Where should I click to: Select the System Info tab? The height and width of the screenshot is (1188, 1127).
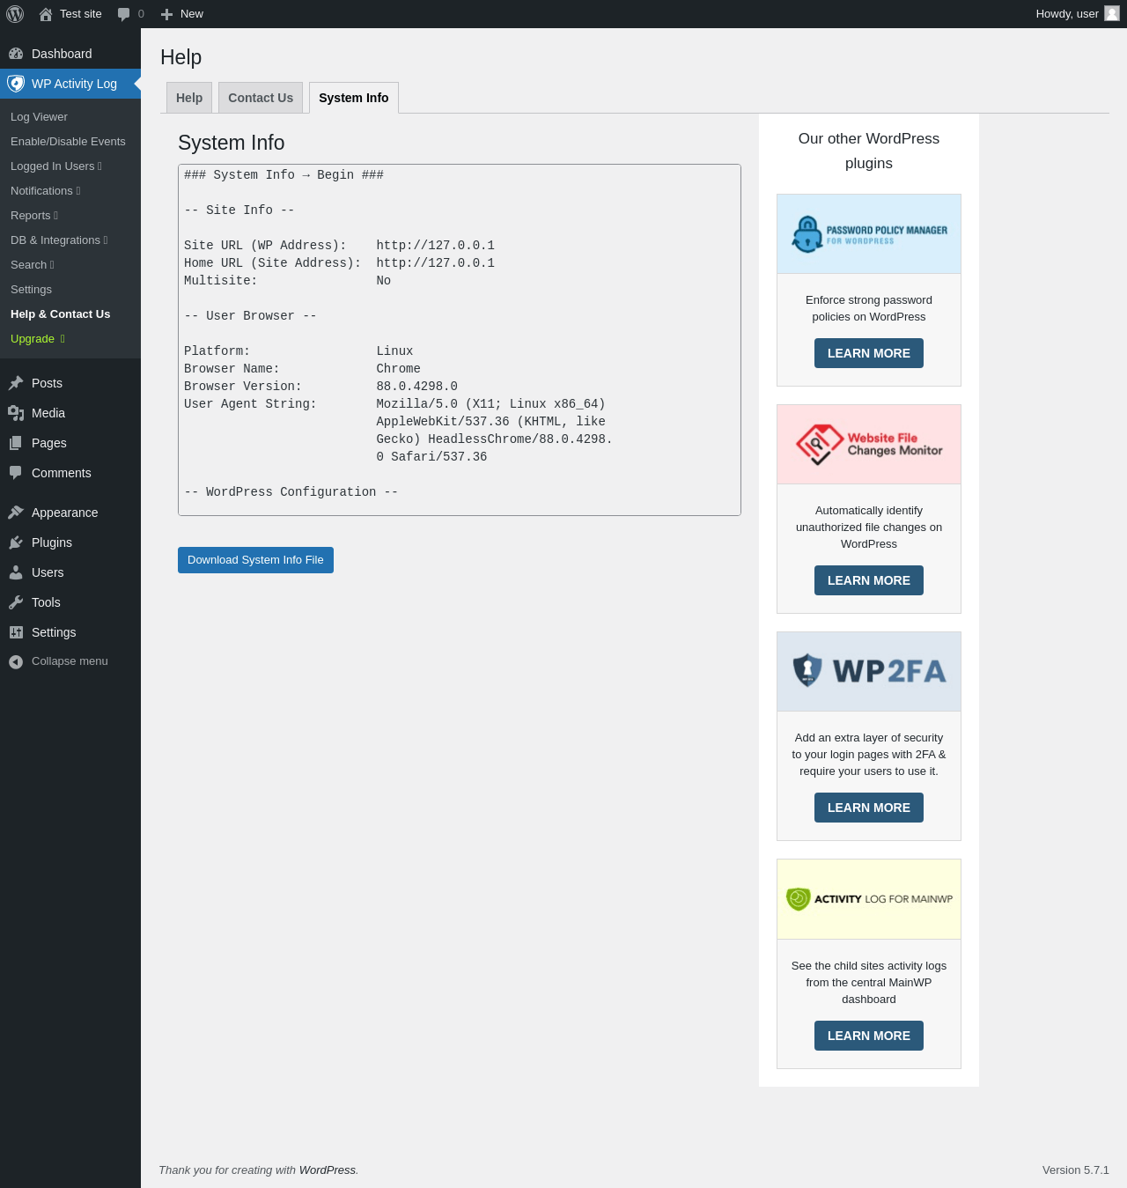coord(354,98)
